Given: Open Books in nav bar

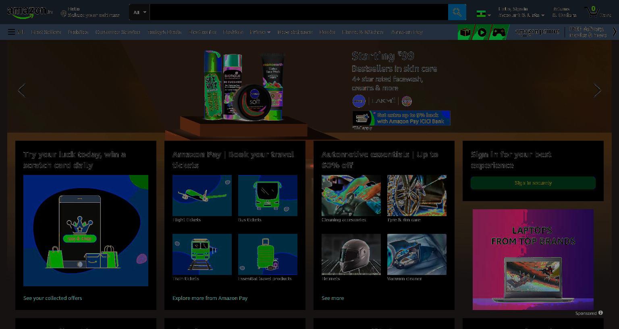Looking at the screenshot, I should point(327,32).
